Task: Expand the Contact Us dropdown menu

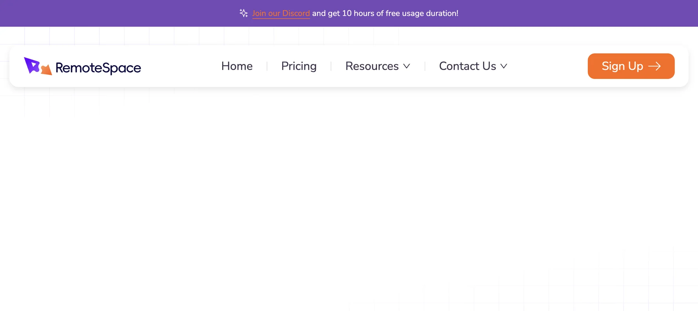Action: tap(473, 66)
